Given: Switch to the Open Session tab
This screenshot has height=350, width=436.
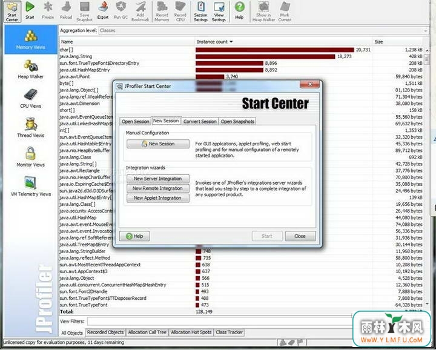Looking at the screenshot, I should 136,122.
